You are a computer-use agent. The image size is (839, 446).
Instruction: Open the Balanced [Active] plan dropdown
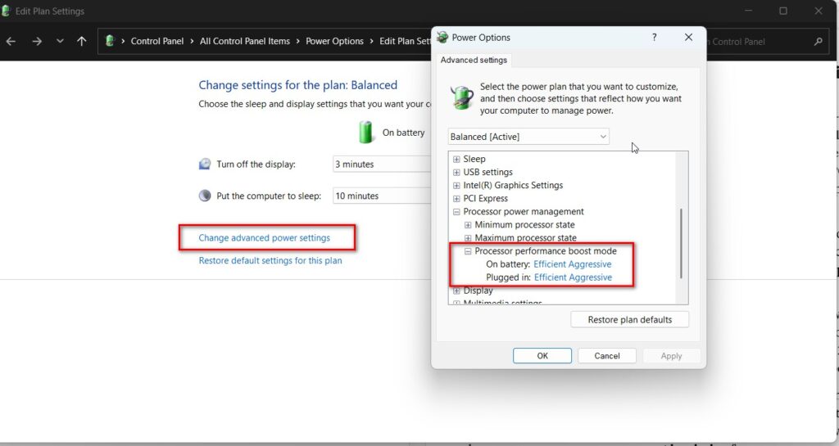pos(528,137)
